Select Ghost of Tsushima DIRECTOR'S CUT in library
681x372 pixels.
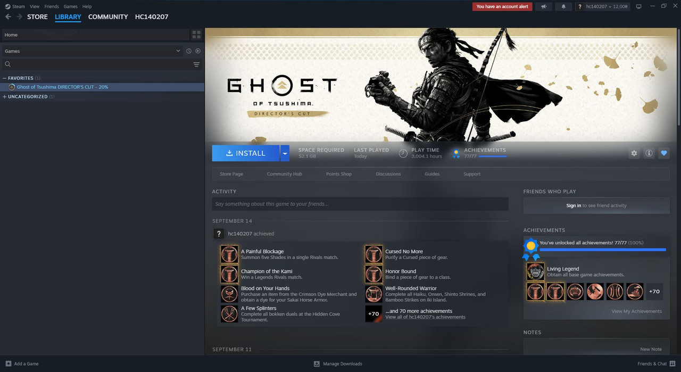click(x=102, y=87)
